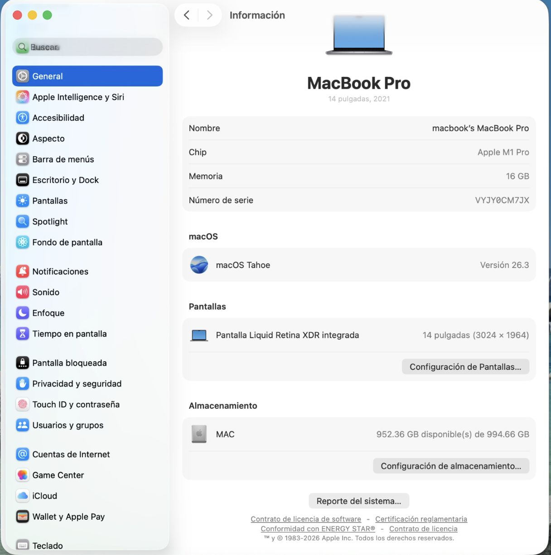Open Conformidad con ENERGY STAR link
The image size is (551, 555).
(318, 528)
